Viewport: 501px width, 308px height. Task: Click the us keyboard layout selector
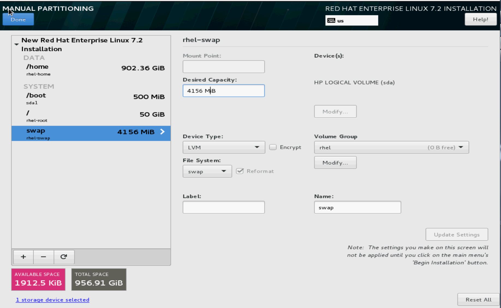tap(352, 20)
